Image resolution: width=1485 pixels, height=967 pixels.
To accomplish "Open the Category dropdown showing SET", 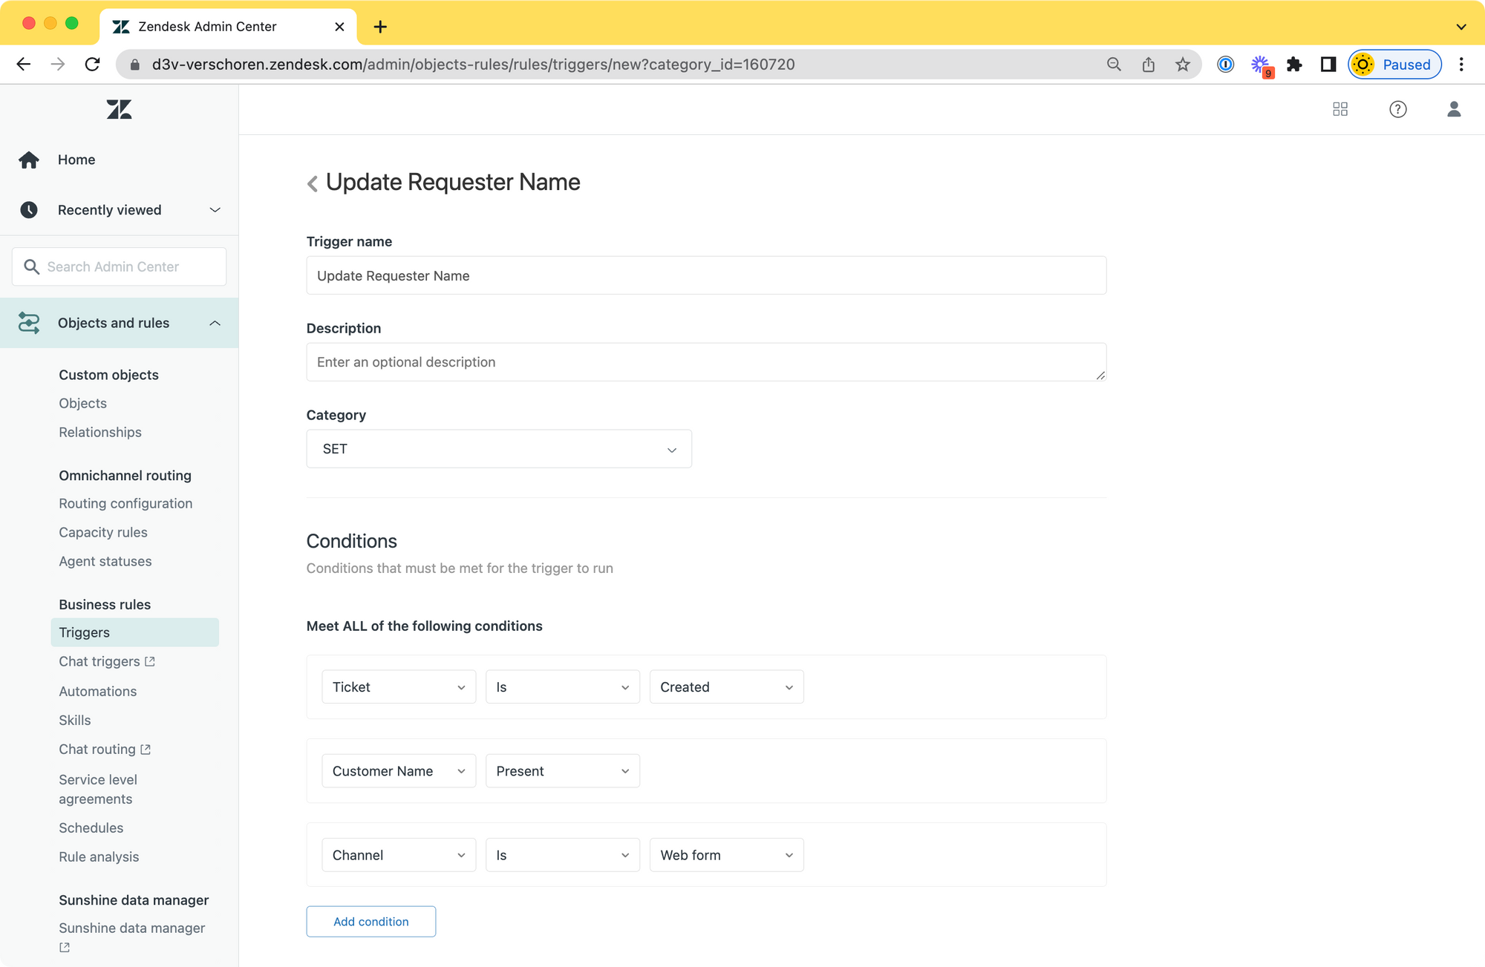I will (499, 449).
